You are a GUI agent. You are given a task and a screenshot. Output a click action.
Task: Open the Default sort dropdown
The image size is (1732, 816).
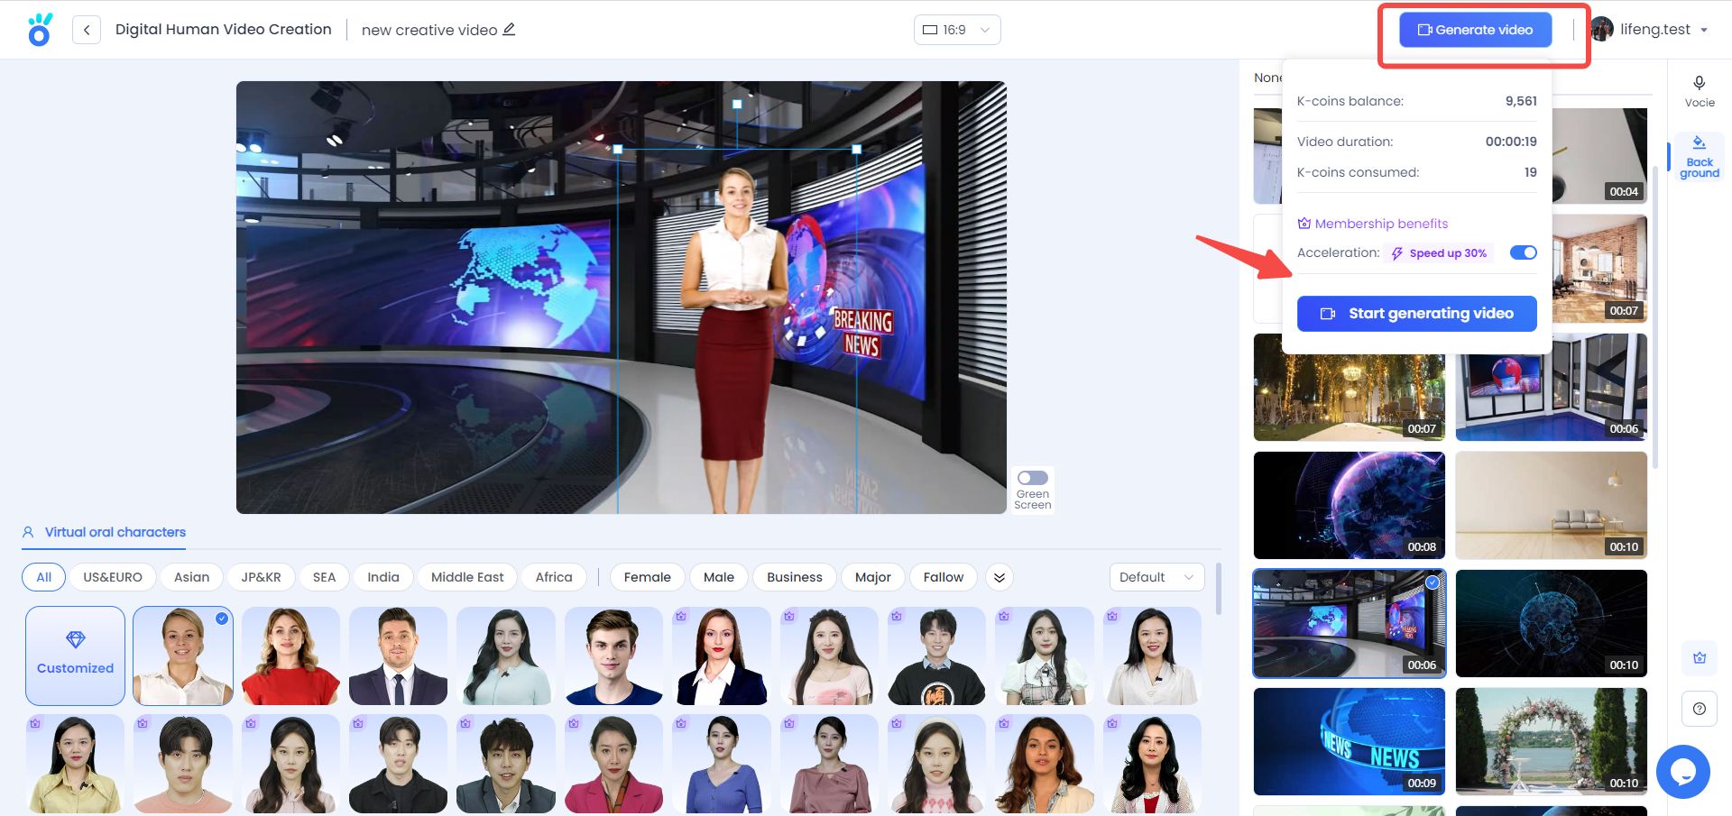pos(1157,577)
